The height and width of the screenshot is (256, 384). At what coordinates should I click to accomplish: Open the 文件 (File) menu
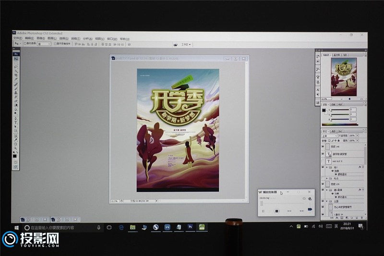pos(17,38)
